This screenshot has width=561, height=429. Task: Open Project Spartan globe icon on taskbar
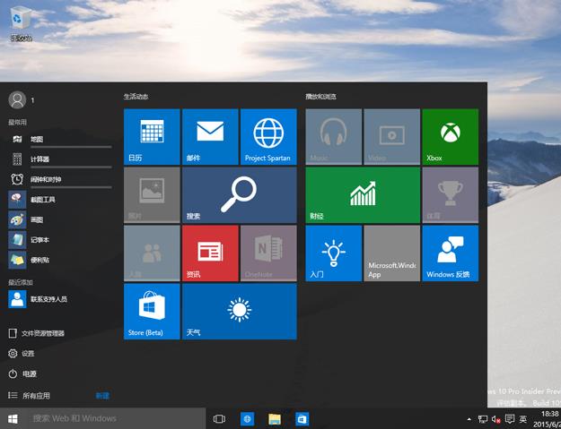pos(247,418)
